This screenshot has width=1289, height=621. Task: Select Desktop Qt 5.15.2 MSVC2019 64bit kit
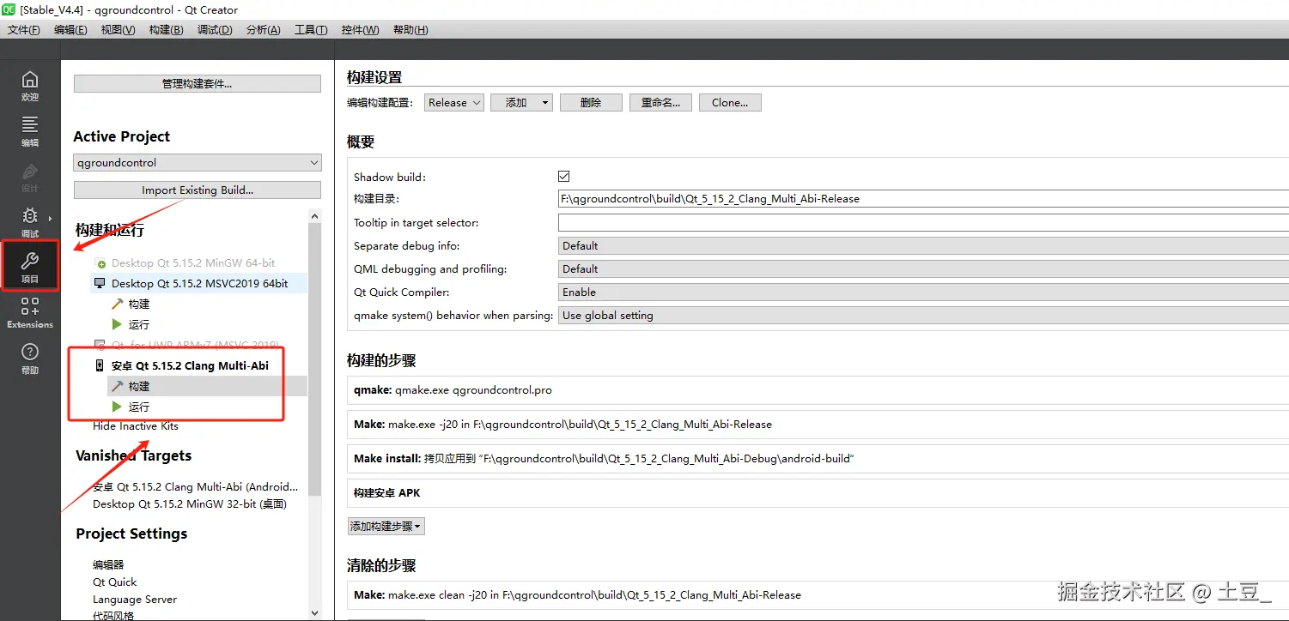(x=199, y=283)
